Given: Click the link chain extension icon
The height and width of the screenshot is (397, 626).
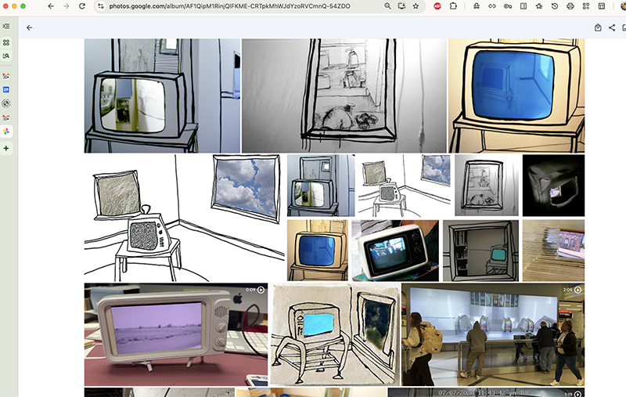Looking at the screenshot, I should coord(492,6).
